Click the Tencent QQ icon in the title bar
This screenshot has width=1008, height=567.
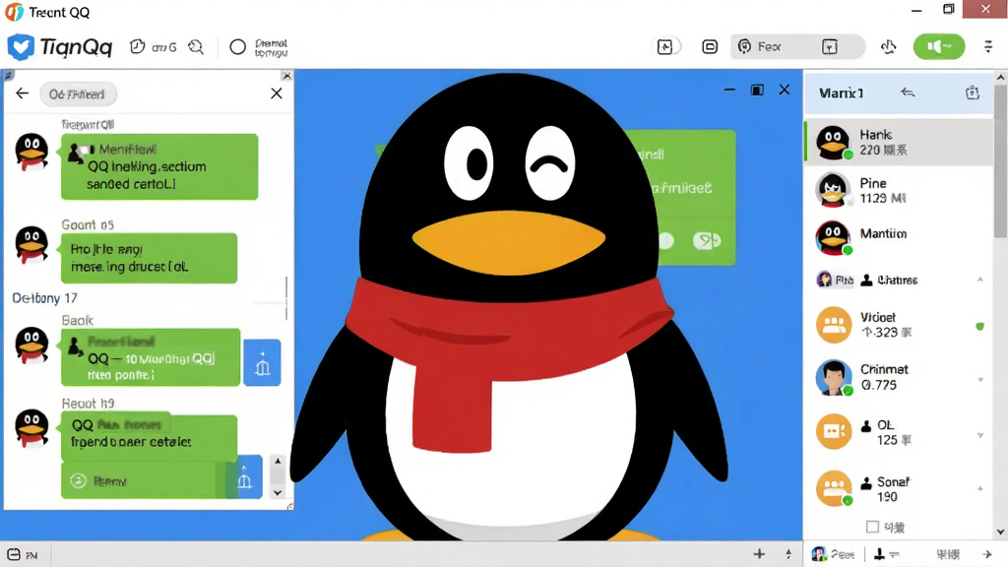14,12
